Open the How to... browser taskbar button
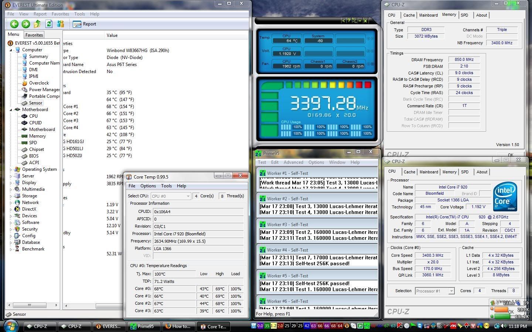532x332 pixels. click(x=179, y=326)
